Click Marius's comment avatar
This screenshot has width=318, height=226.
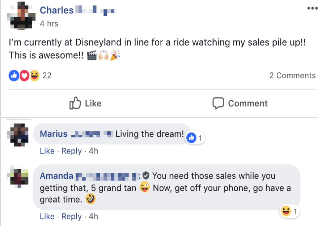point(18,135)
